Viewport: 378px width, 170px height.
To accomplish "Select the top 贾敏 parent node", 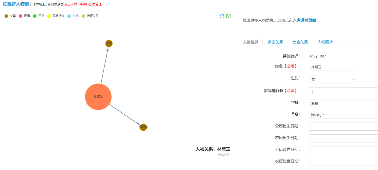I will (x=109, y=44).
